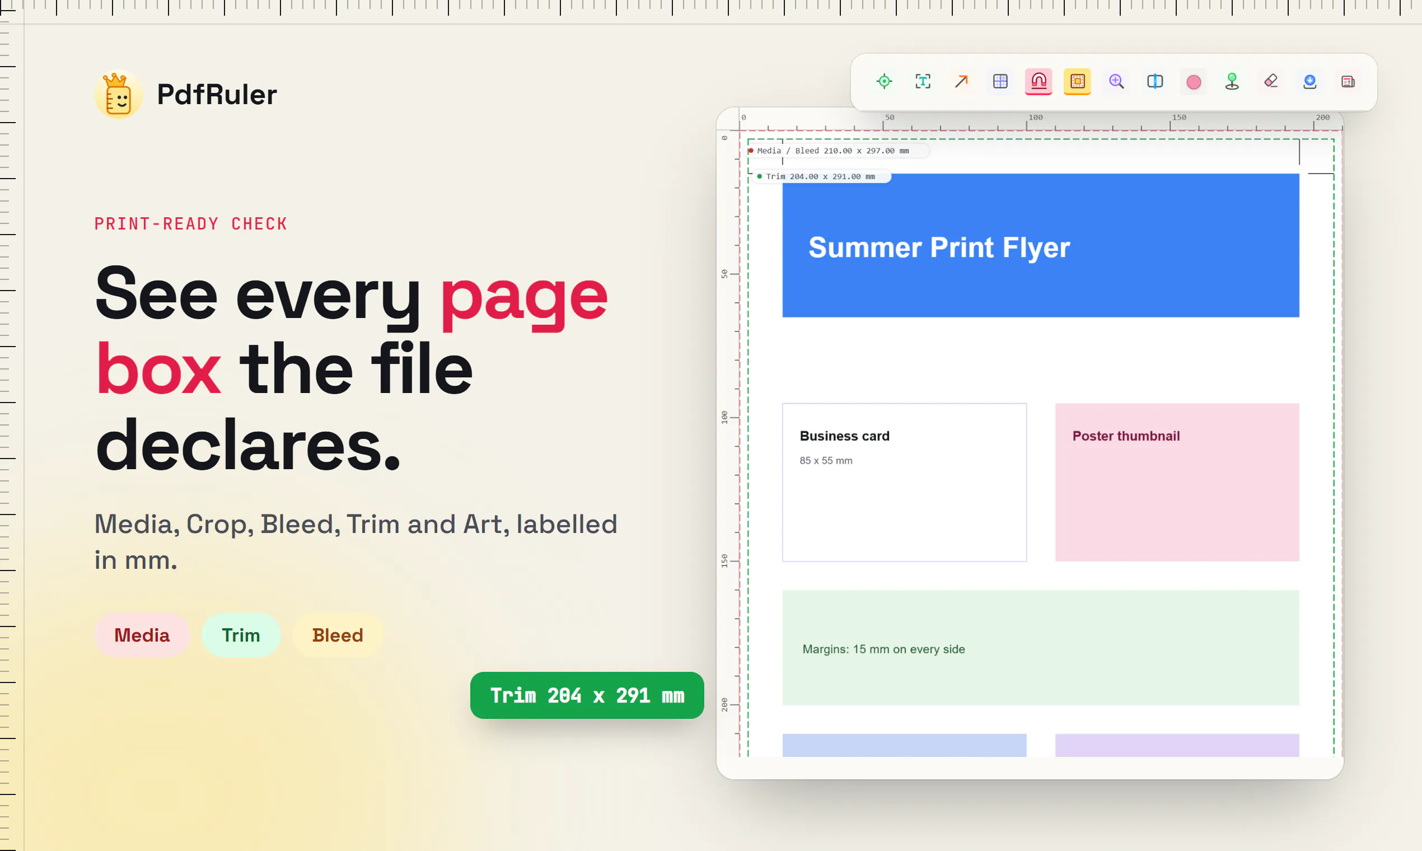Click the PdfRuler crown logo
Viewport: 1422px width, 851px height.
click(x=118, y=95)
